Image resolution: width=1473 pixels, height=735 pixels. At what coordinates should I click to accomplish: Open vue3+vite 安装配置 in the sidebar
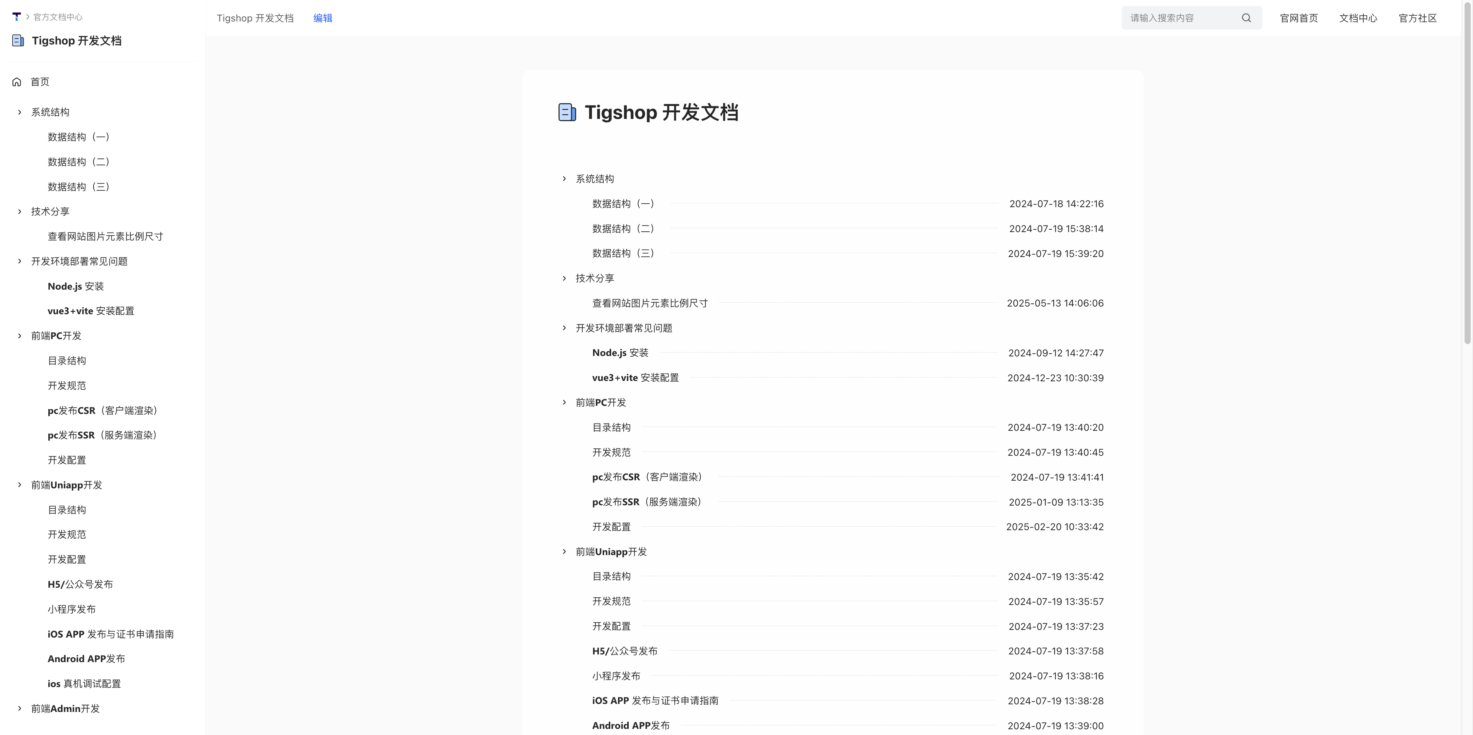91,311
